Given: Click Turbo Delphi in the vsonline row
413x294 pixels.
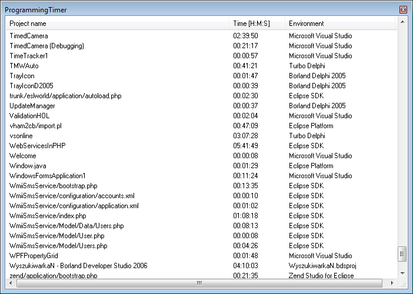Looking at the screenshot, I should pos(307,136).
